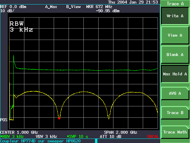Click the Trace A menu title
Screen dimensions: 190x143
175,4
